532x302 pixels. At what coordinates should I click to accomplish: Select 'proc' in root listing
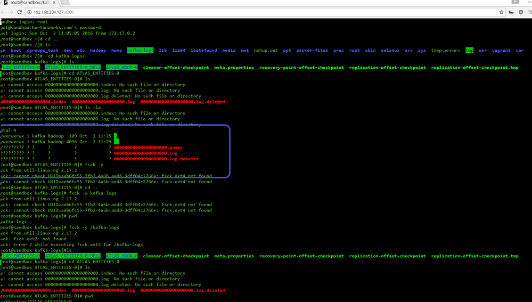(339, 50)
